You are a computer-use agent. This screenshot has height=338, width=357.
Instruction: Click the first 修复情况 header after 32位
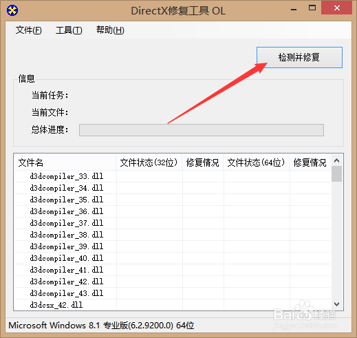(203, 162)
